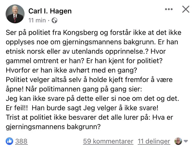Expand the dropdown arrow beside the avatar
Screen dimensions: 195x147
coord(186,141)
